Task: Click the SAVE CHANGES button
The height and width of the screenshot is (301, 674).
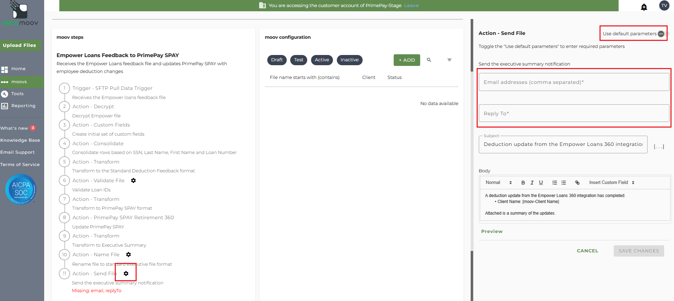Action: pos(639,251)
